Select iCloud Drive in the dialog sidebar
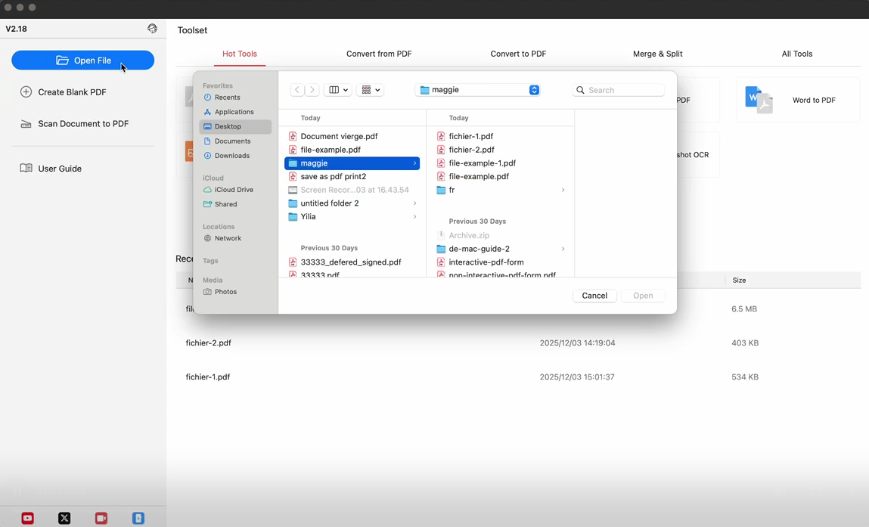This screenshot has width=869, height=527. (234, 190)
